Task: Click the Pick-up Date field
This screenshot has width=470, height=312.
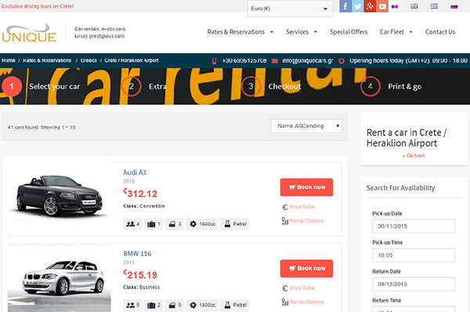Action: coord(414,227)
